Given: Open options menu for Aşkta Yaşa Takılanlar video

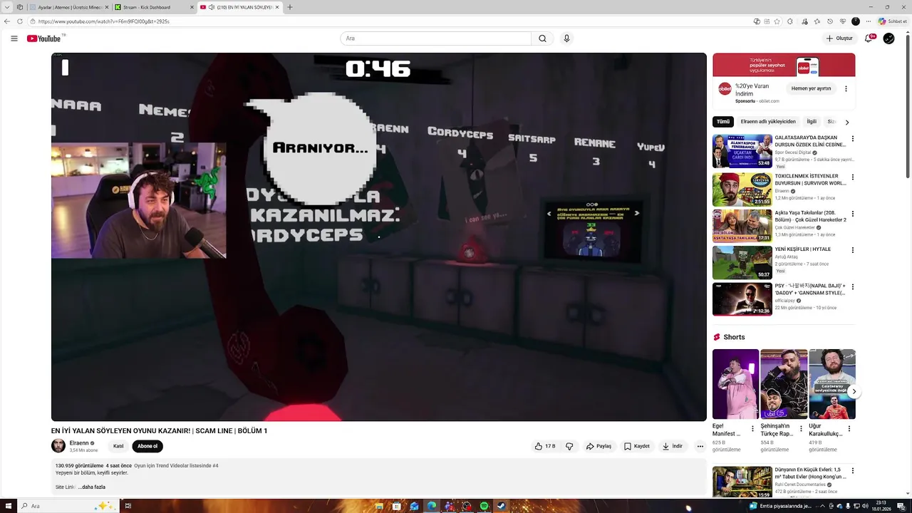Looking at the screenshot, I should tap(852, 214).
